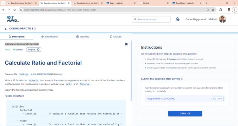Click the NxtWave logo
238x126 pixels.
13,19
